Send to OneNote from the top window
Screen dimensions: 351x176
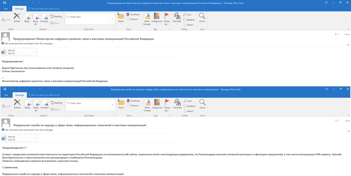[x=133, y=14]
